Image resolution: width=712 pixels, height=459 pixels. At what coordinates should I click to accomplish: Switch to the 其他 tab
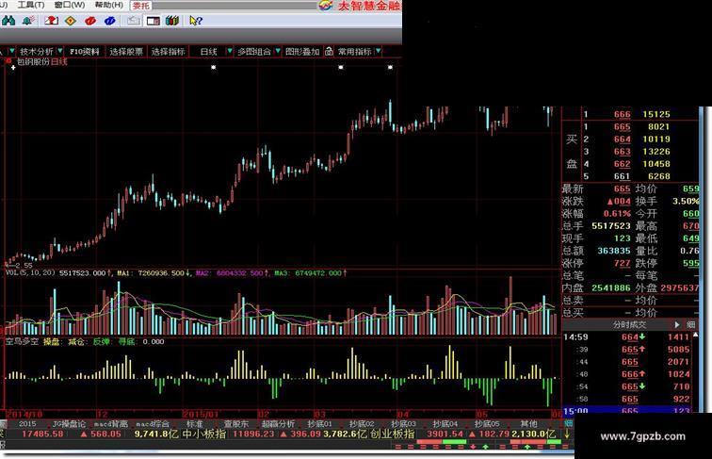pyautogui.click(x=528, y=423)
